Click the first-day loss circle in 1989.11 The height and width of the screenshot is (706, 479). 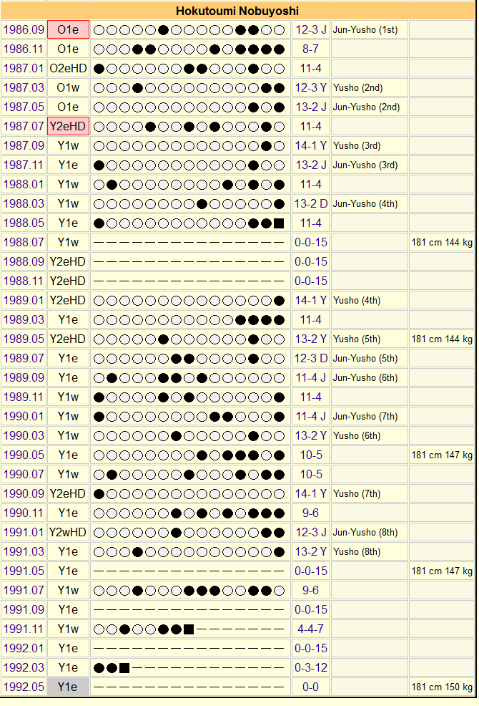click(x=99, y=397)
